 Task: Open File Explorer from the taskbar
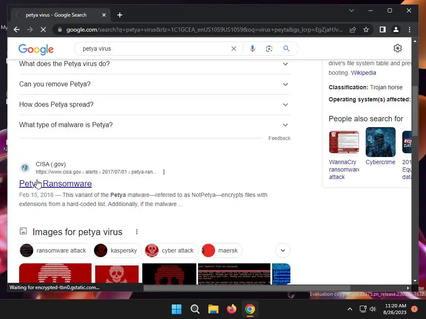click(213, 309)
